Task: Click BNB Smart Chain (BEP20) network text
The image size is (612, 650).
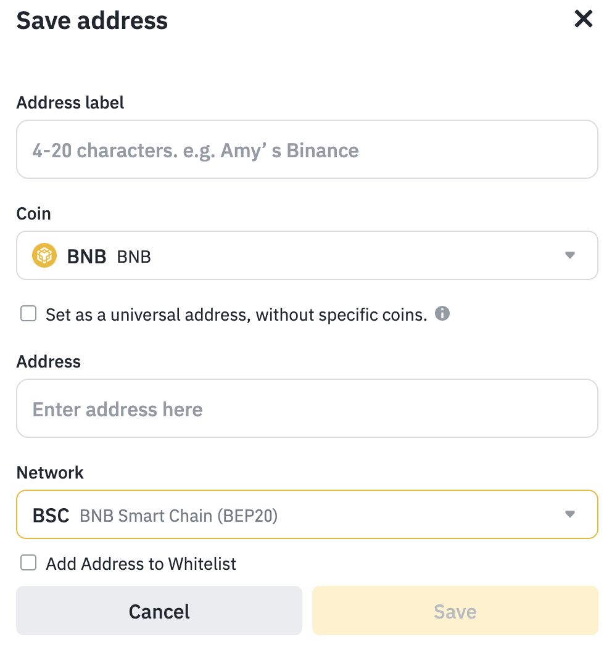Action: click(178, 516)
